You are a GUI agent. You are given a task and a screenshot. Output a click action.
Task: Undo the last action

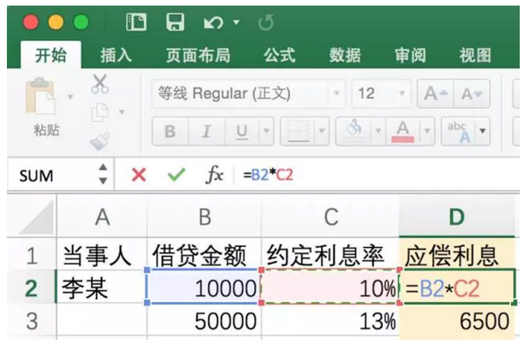click(x=214, y=23)
